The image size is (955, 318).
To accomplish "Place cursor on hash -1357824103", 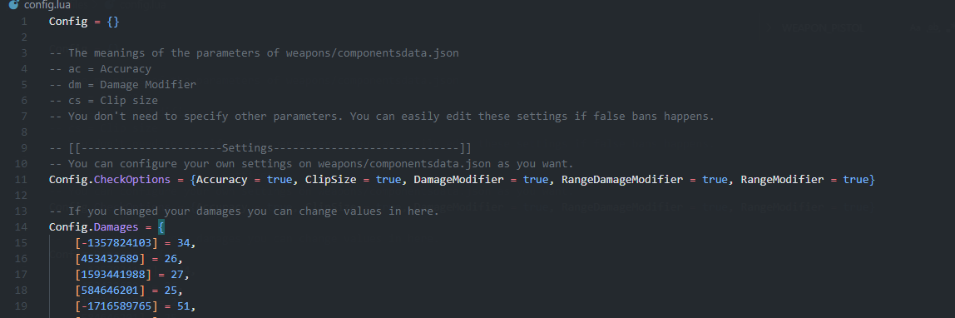I will [x=116, y=243].
